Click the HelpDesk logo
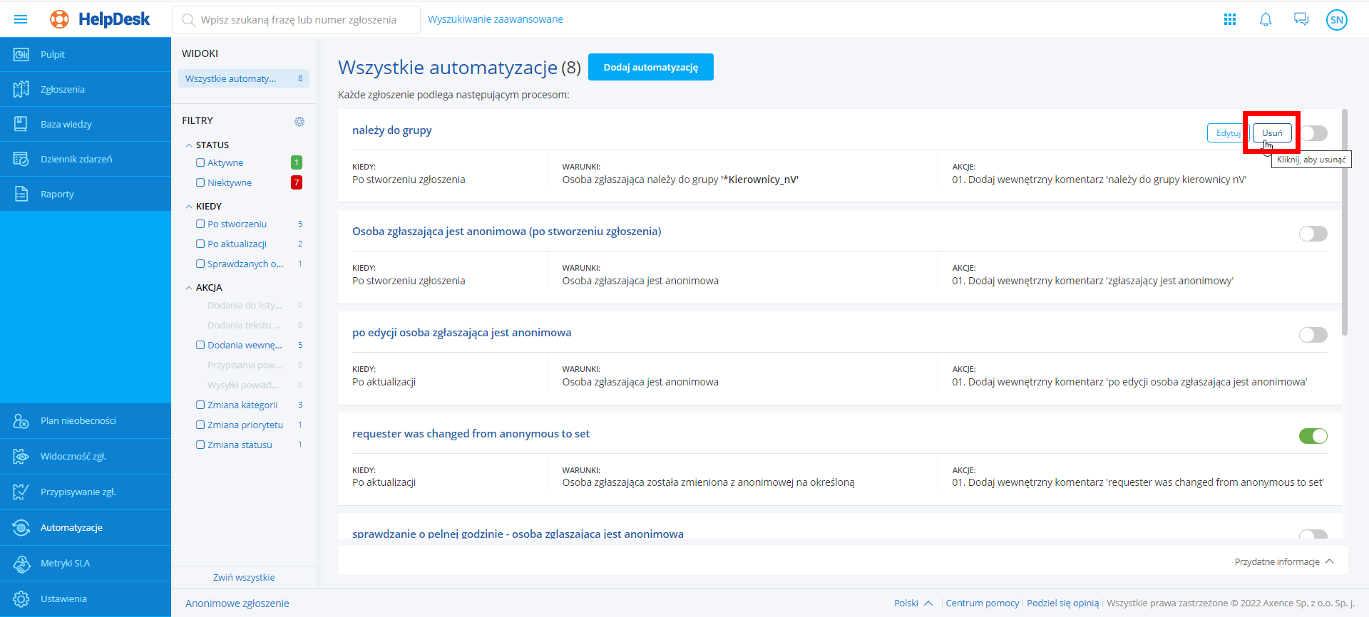1369x617 pixels. 101,19
